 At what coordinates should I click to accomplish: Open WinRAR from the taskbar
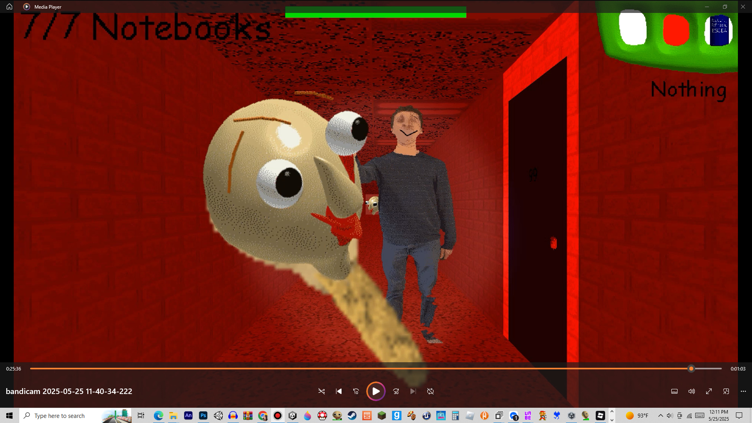click(x=248, y=416)
